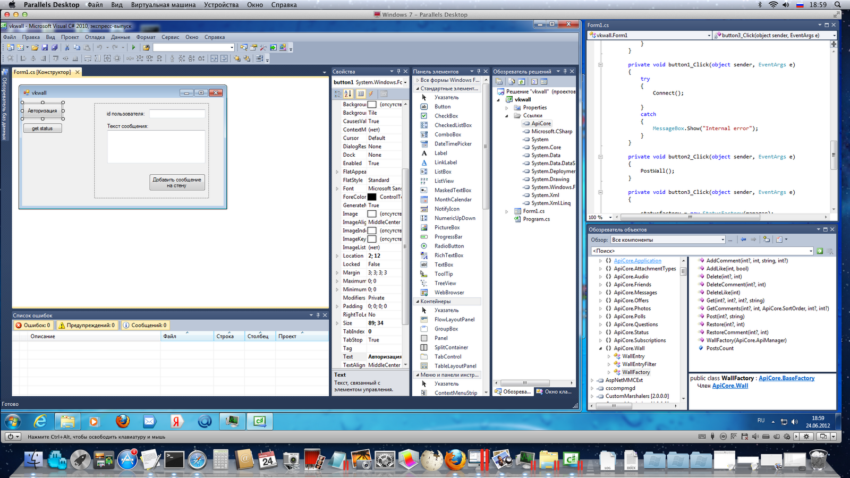Click Refresh icon in Solution Explorer toolbar

pos(522,82)
